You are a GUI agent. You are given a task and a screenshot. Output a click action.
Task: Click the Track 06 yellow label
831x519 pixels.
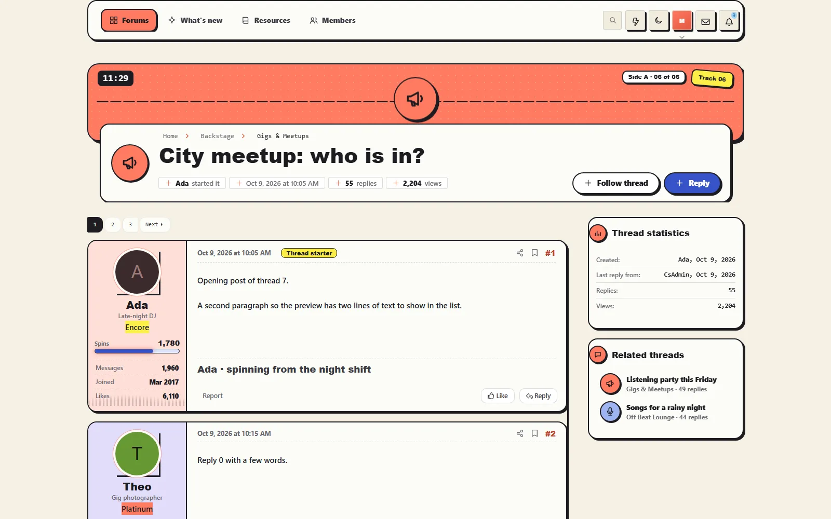click(712, 78)
